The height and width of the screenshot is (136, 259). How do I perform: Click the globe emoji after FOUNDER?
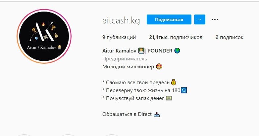point(177,51)
